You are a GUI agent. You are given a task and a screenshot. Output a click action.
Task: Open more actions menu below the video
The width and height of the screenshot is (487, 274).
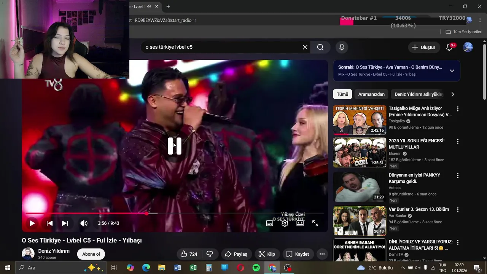[x=322, y=254]
